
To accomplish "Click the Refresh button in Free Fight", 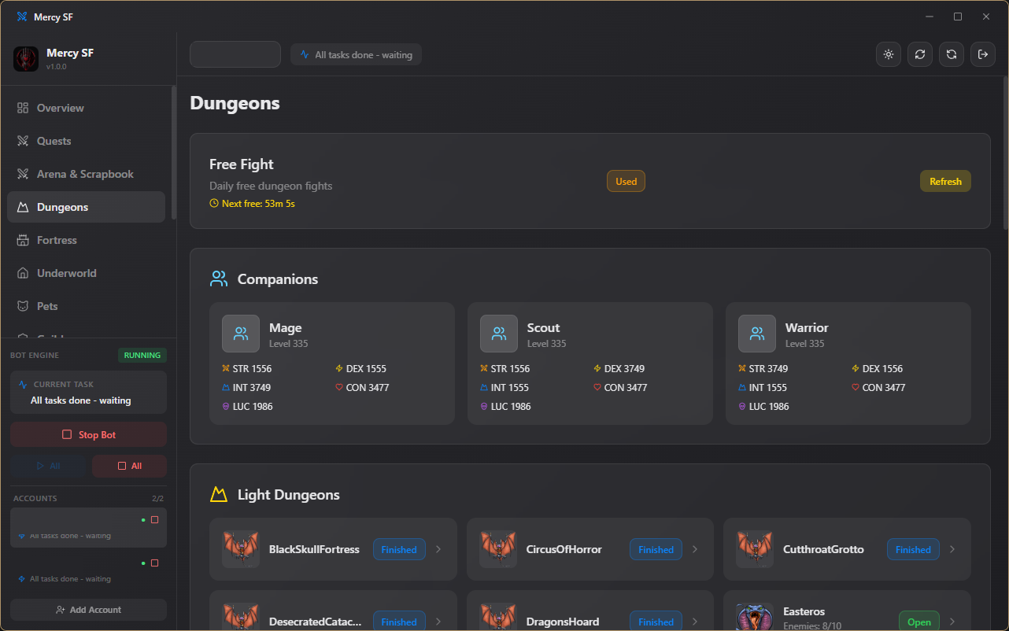I will [x=945, y=181].
